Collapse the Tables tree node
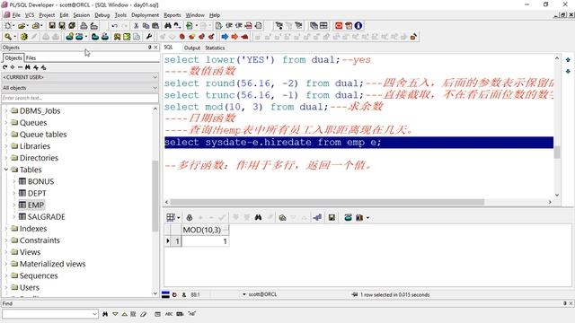The image size is (575, 323). pos(6,170)
